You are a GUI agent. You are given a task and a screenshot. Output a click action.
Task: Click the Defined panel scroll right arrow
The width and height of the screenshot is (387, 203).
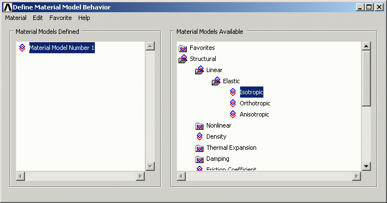point(140,176)
